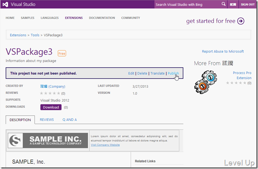This screenshot has height=169, width=258.
Task: Switch to the Q AND A tab
Action: [70, 120]
